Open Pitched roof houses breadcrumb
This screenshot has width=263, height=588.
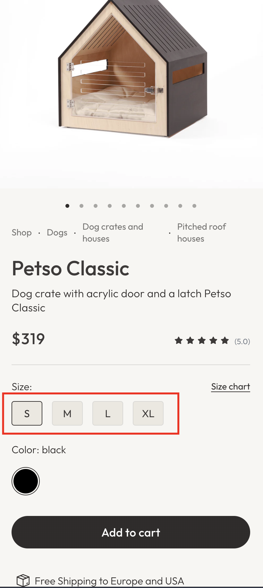click(x=201, y=233)
